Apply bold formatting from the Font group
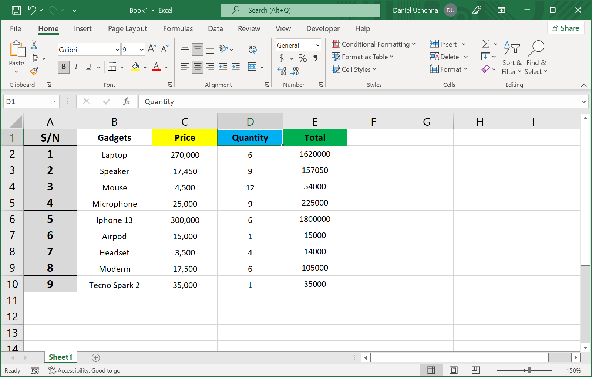The width and height of the screenshot is (592, 377). [x=63, y=67]
